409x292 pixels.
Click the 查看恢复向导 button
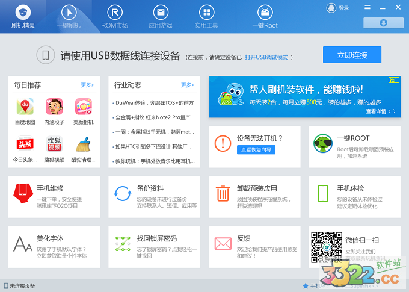coord(256,150)
